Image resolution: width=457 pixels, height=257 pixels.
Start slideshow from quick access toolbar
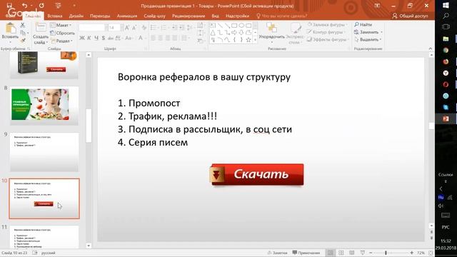[x=58, y=6]
